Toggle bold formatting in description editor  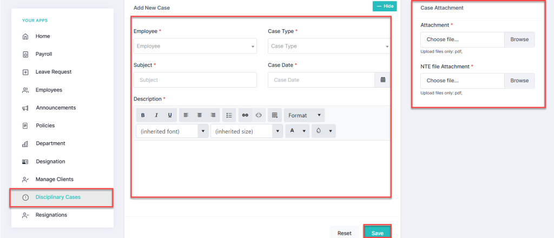(x=143, y=115)
